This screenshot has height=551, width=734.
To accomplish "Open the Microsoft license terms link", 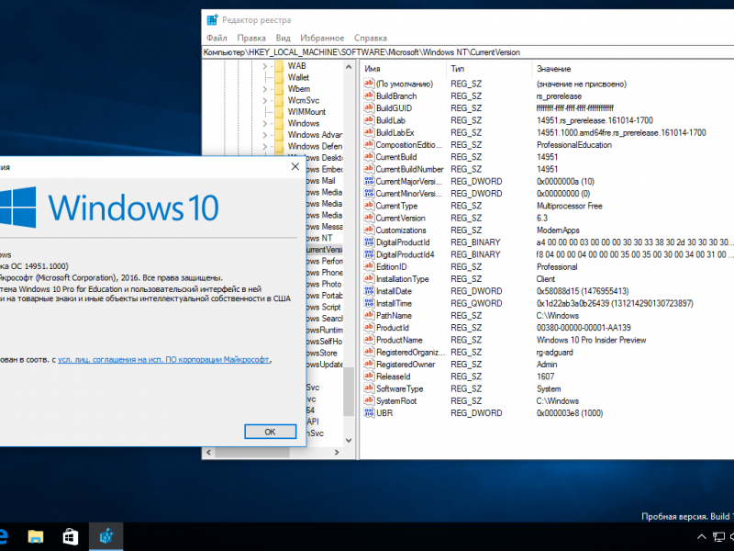I will coord(164,359).
